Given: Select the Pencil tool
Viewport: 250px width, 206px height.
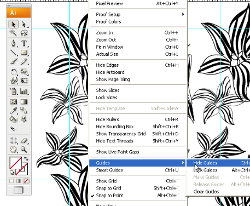Looking at the screenshot, I should pyautogui.click(x=24, y=61).
